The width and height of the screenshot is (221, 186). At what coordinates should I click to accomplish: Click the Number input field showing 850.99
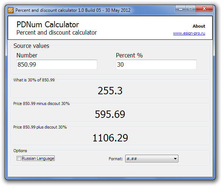pyautogui.click(x=57, y=64)
